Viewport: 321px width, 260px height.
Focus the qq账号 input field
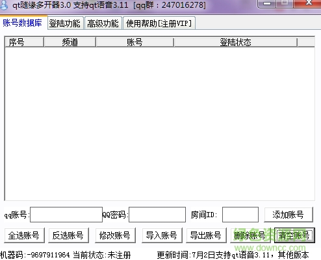66,215
